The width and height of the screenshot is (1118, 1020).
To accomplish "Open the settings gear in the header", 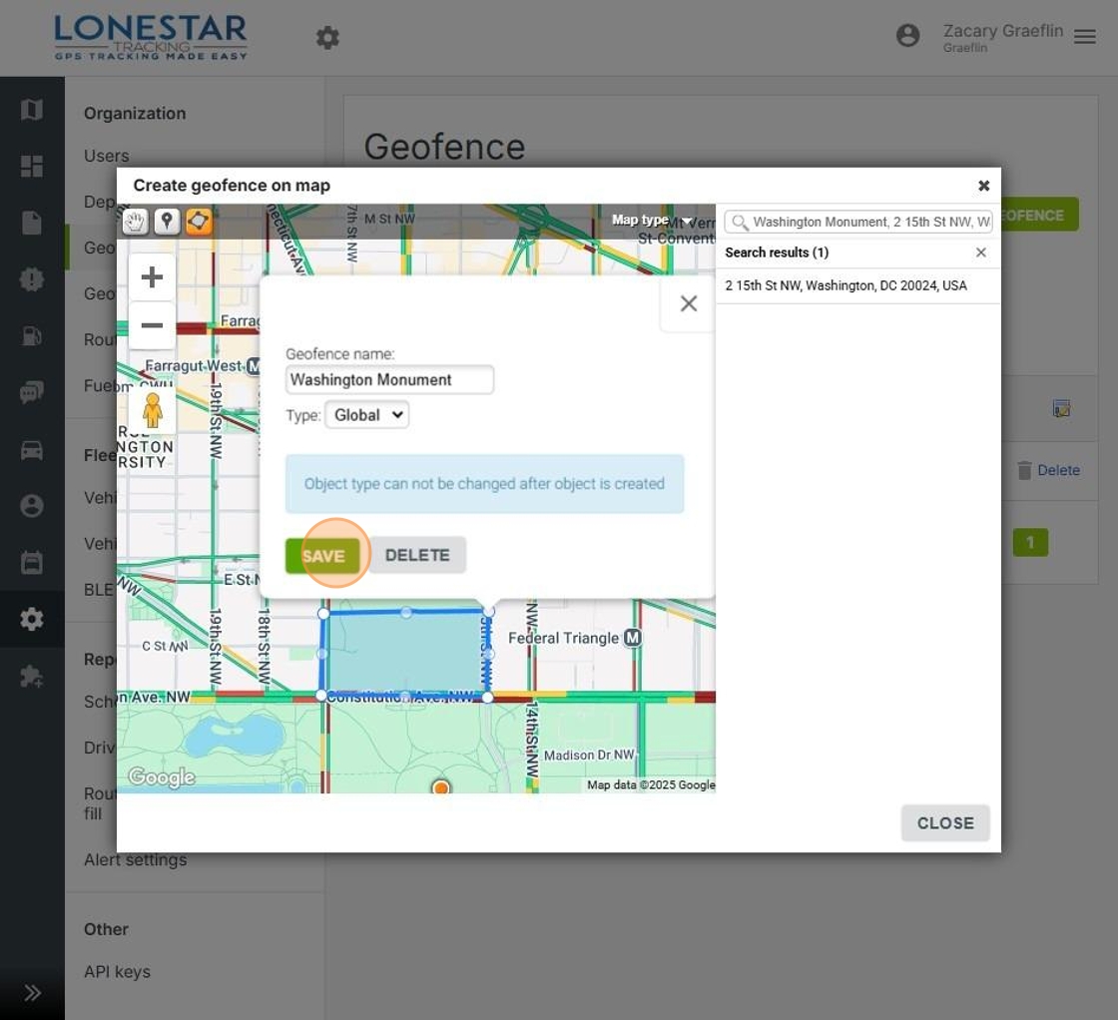I will 327,38.
